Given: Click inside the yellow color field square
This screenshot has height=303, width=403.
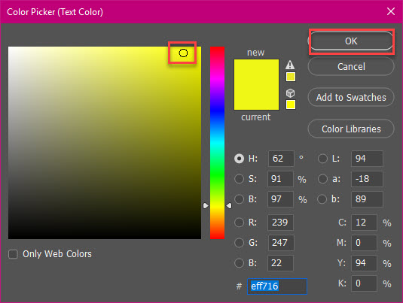Looking at the screenshot, I should 105,143.
